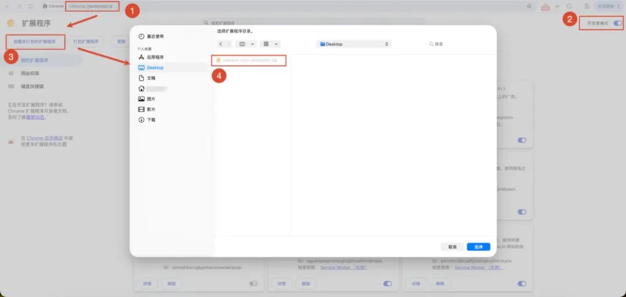626x297 pixels.
Task: Open the 最新动态 what's new link
Action: (x=35, y=118)
